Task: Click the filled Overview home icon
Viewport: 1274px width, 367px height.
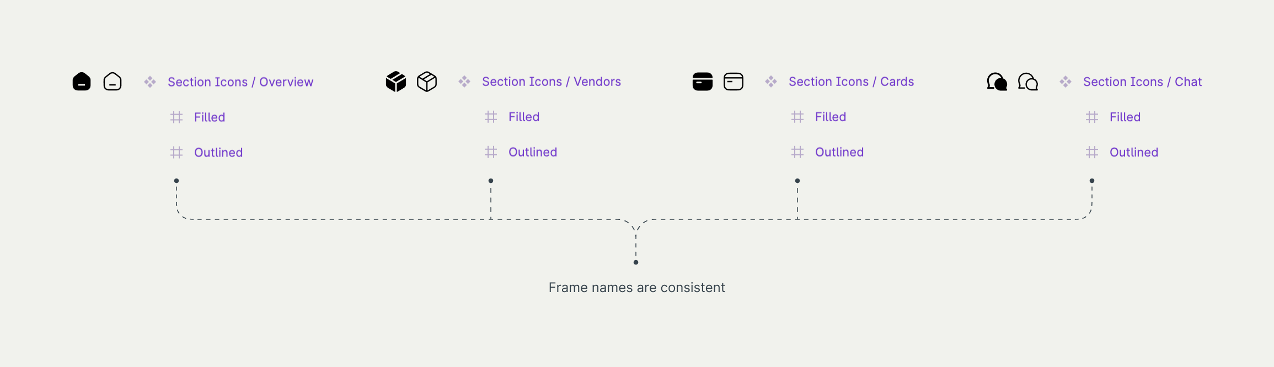Action: coord(82,82)
